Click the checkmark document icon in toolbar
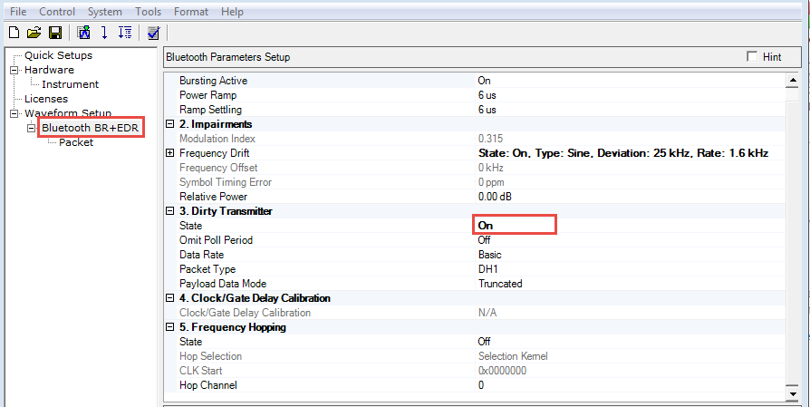Screen dimensions: 810x407 (153, 33)
